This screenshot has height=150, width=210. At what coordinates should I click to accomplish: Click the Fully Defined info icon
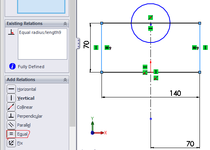tap(12, 66)
